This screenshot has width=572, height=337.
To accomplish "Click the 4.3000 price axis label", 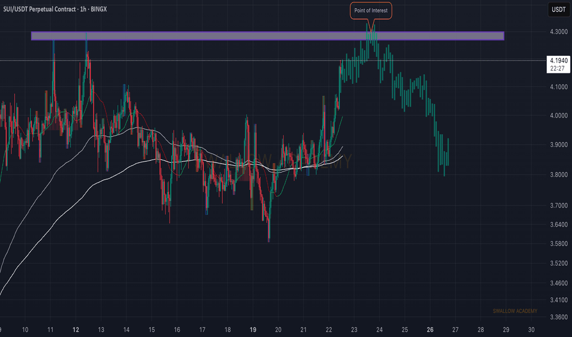I will tap(558, 32).
